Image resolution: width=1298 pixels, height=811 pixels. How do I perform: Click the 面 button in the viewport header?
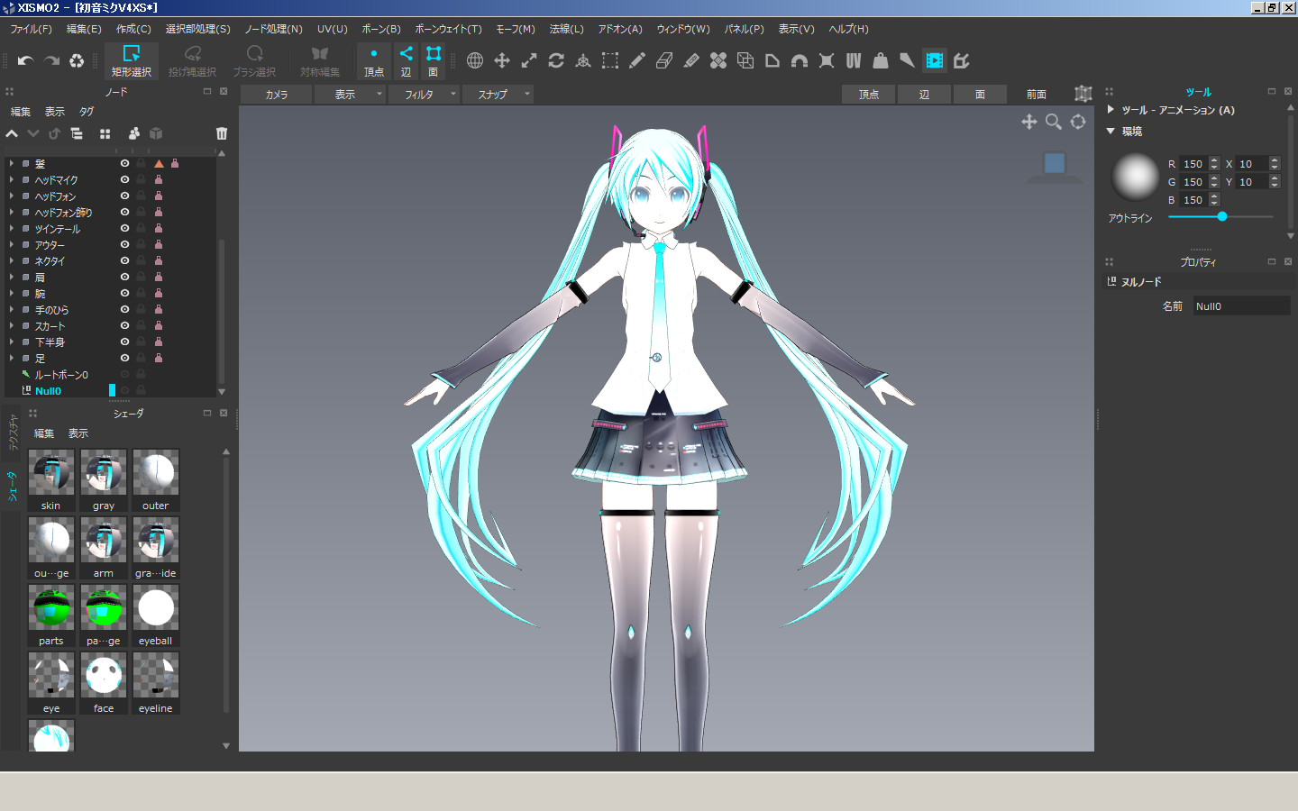point(980,94)
